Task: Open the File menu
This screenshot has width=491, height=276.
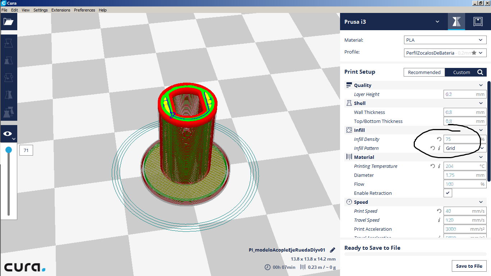Action: pos(4,10)
